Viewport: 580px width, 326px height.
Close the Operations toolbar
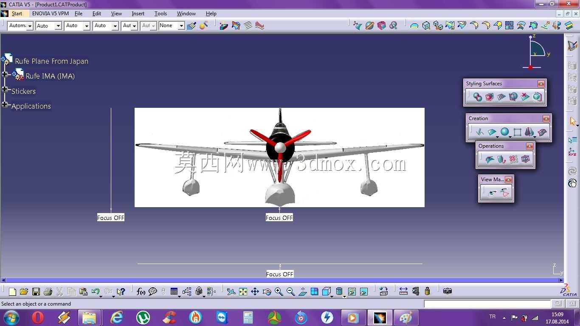point(529,146)
